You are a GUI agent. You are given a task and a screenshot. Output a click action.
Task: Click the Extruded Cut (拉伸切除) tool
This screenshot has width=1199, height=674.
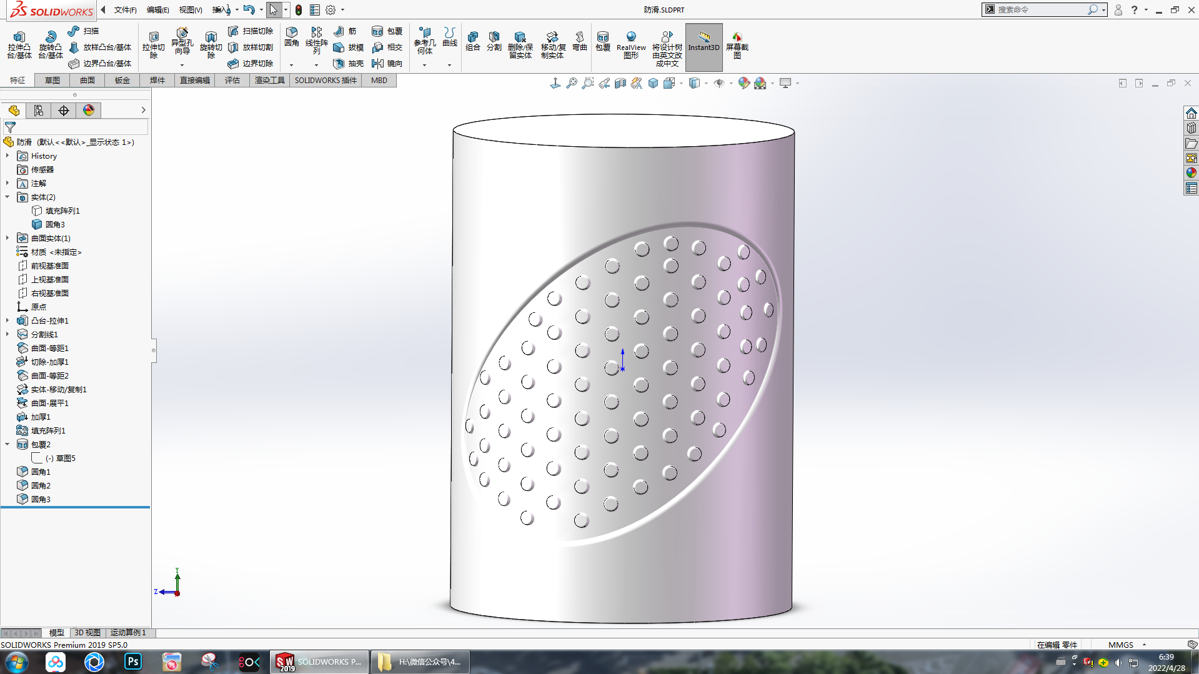tap(154, 44)
